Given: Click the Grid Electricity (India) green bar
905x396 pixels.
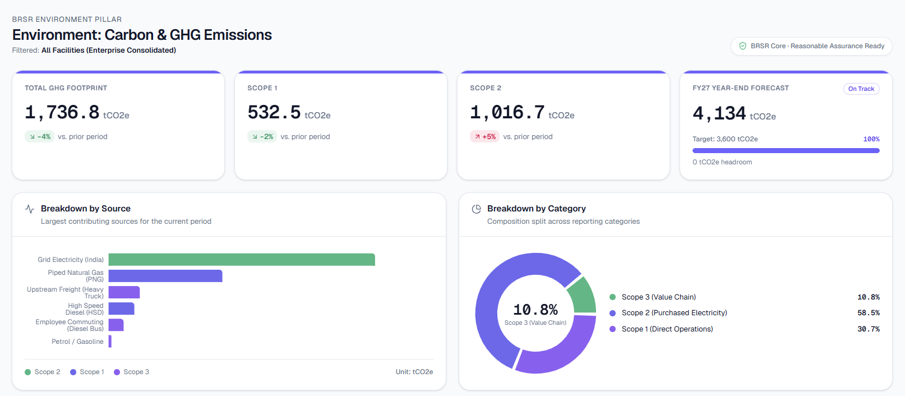Looking at the screenshot, I should (242, 260).
